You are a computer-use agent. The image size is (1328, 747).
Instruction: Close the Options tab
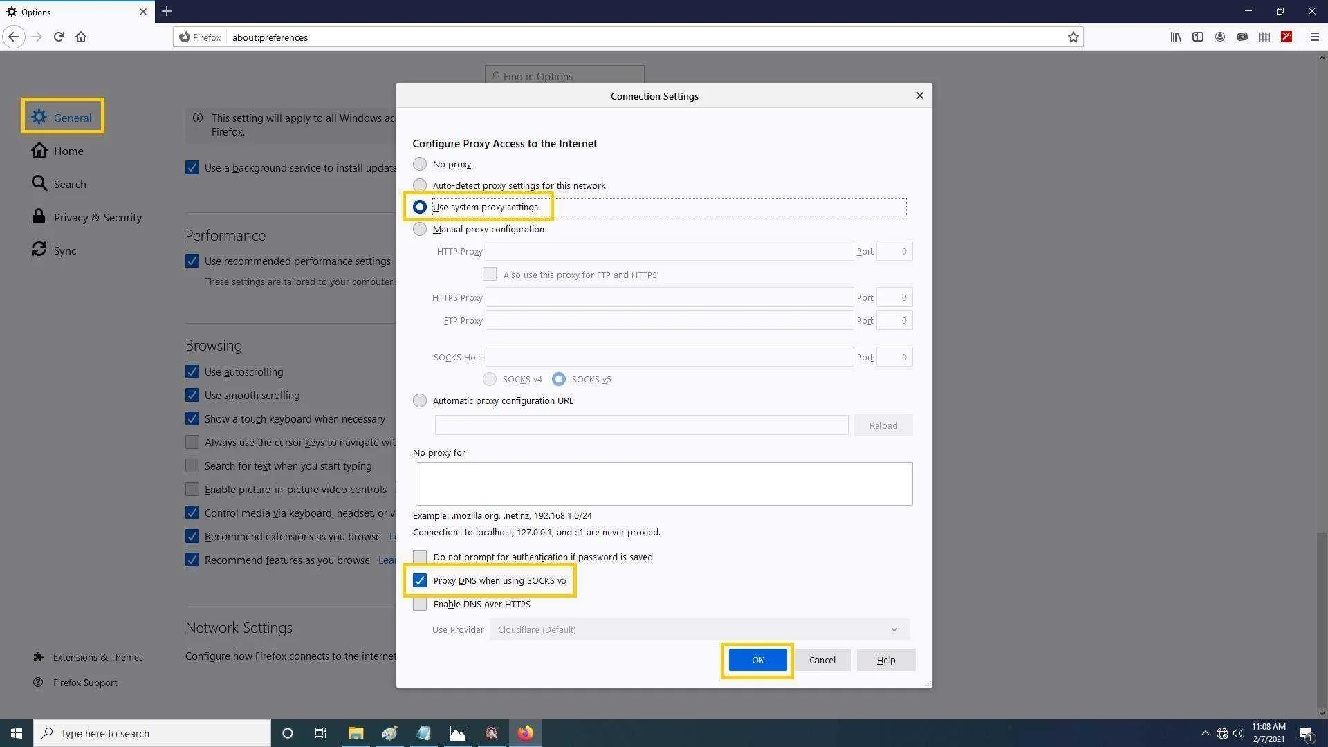click(143, 12)
